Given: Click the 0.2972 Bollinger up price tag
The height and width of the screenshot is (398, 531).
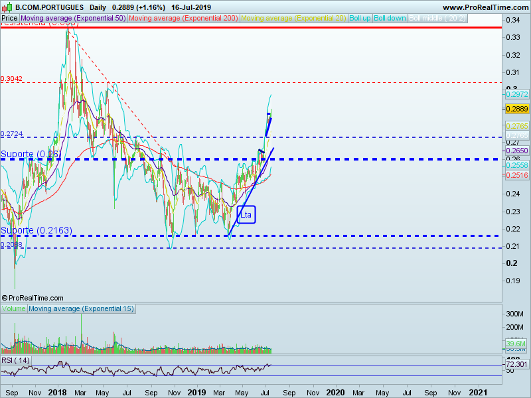Looking at the screenshot, I should coord(517,94).
